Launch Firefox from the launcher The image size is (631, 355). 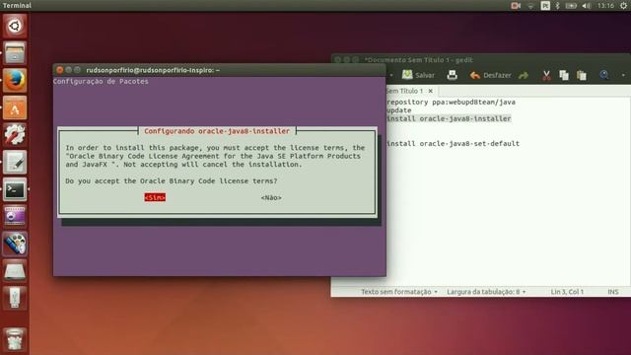pyautogui.click(x=15, y=80)
